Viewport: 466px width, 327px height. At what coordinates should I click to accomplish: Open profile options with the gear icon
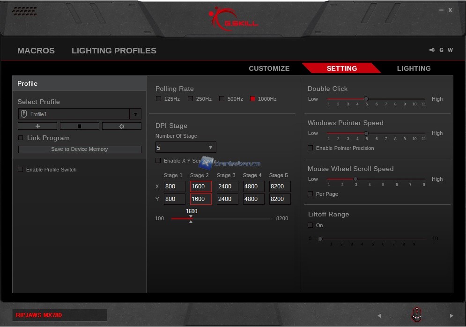click(122, 126)
